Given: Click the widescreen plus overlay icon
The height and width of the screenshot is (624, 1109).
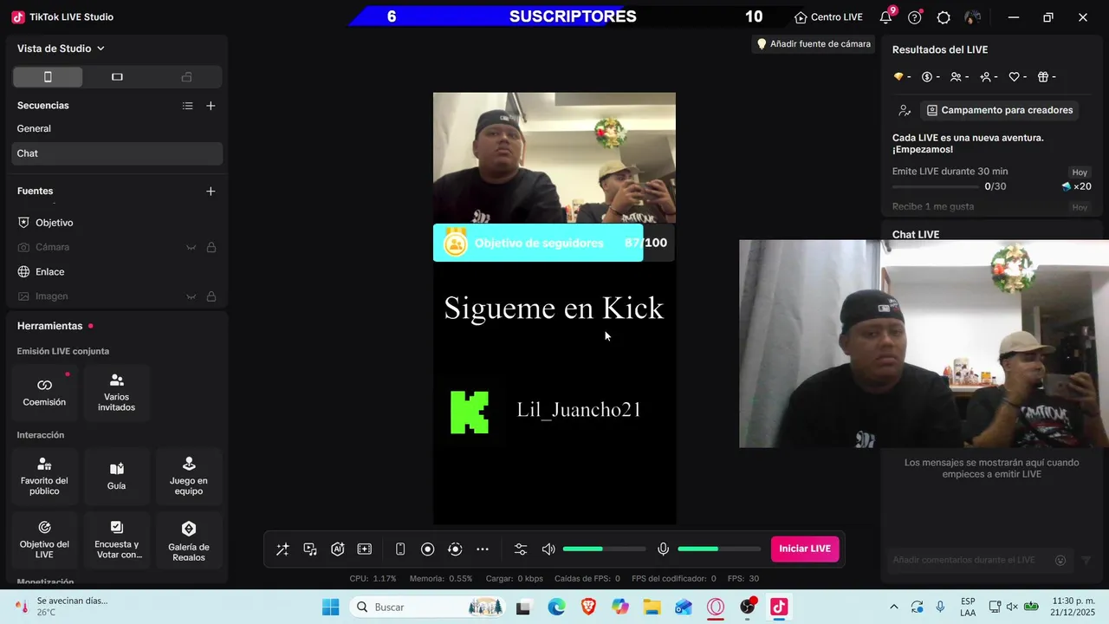Looking at the screenshot, I should (x=365, y=549).
